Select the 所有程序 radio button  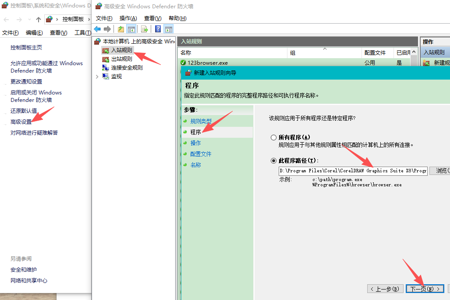[x=274, y=137]
